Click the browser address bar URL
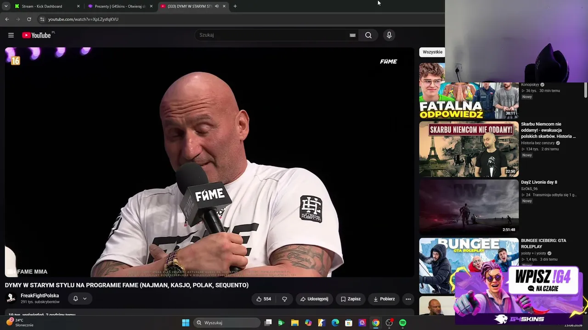 coord(83,19)
